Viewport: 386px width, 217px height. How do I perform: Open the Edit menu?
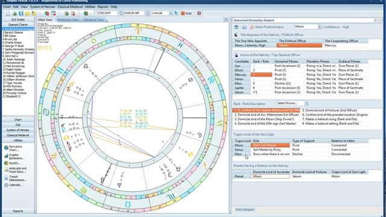pos(16,7)
